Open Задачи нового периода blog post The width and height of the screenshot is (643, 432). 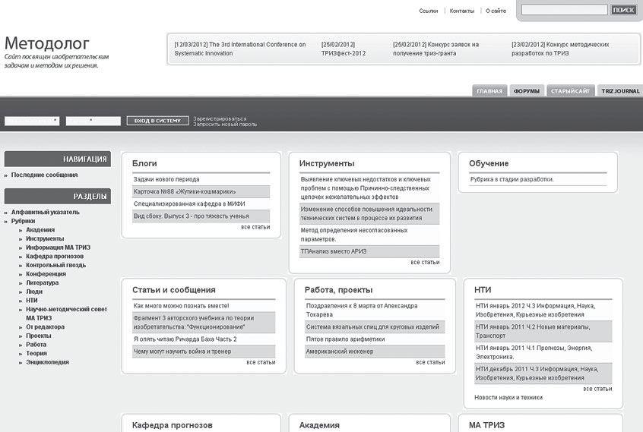click(166, 179)
